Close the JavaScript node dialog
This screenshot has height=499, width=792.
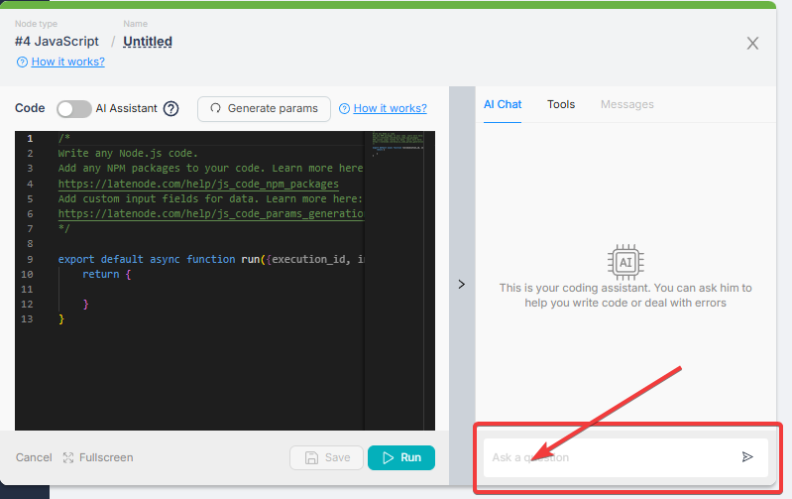(752, 43)
